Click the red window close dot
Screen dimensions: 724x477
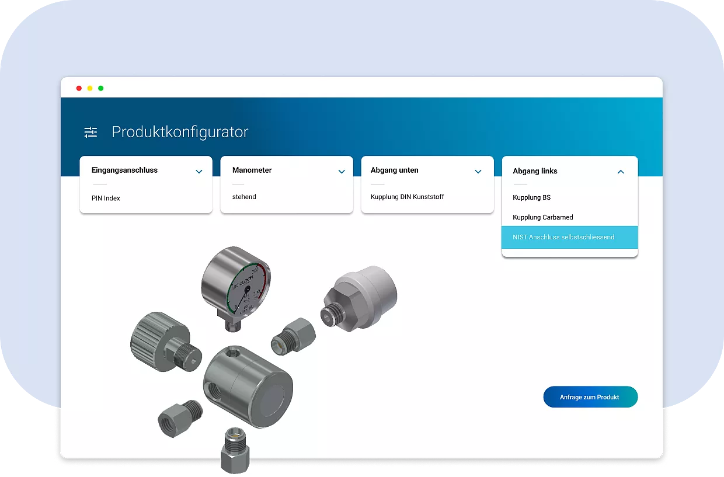tap(79, 88)
